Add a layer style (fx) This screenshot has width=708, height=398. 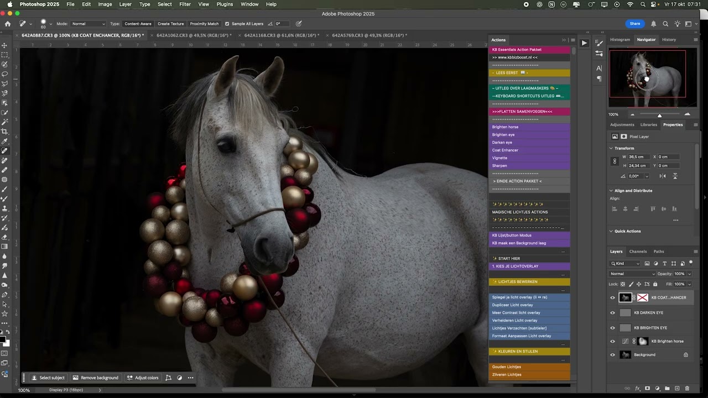(x=638, y=389)
